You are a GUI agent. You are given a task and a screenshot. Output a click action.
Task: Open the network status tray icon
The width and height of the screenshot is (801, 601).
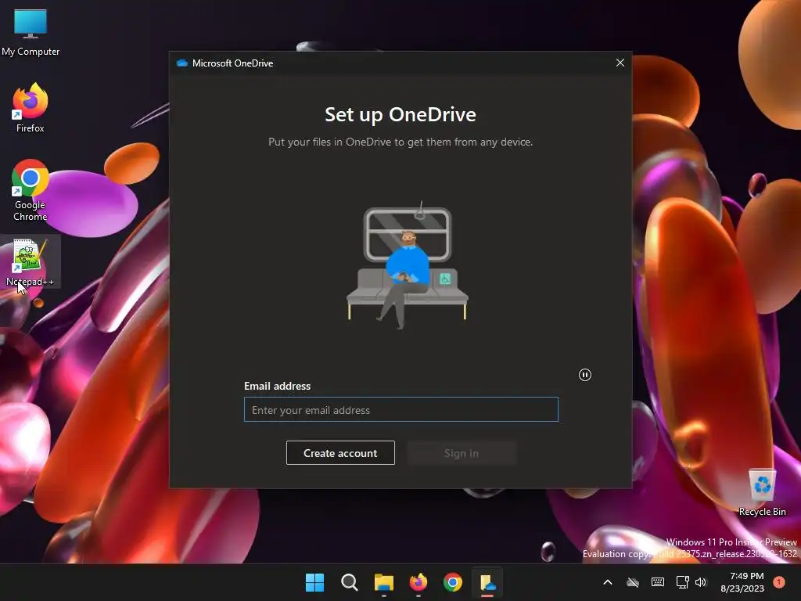coord(682,582)
